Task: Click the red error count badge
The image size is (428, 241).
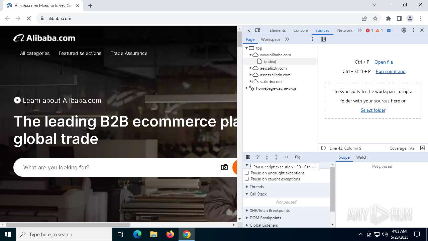Action: [x=369, y=30]
